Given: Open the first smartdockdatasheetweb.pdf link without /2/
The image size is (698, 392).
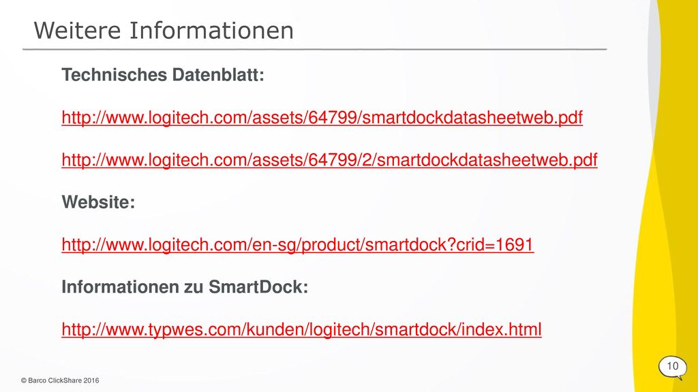Looking at the screenshot, I should pyautogui.click(x=322, y=118).
